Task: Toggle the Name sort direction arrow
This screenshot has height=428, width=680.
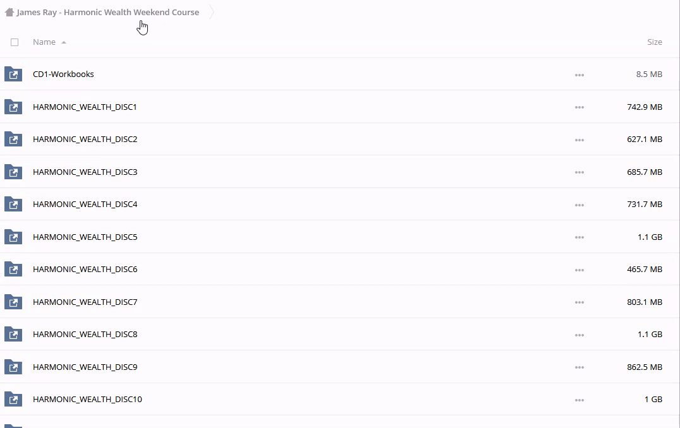Action: [x=64, y=42]
